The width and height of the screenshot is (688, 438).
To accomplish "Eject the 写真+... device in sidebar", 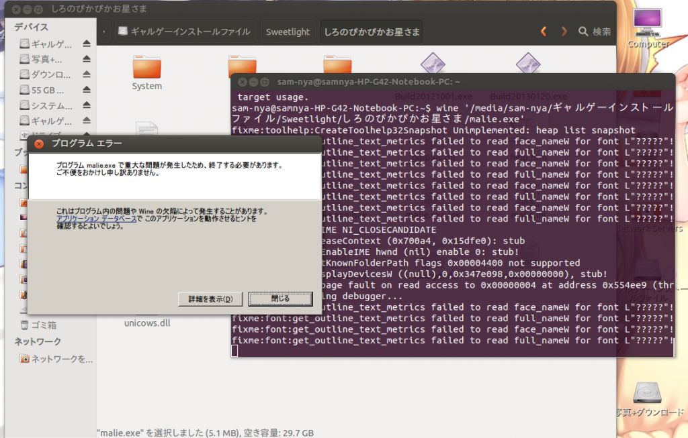I will pos(87,59).
